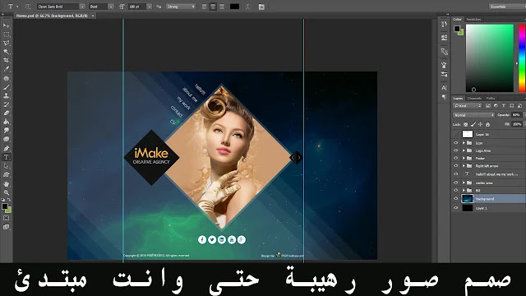Select the Brush tool
Viewport: 526px width, 296px height.
7,87
